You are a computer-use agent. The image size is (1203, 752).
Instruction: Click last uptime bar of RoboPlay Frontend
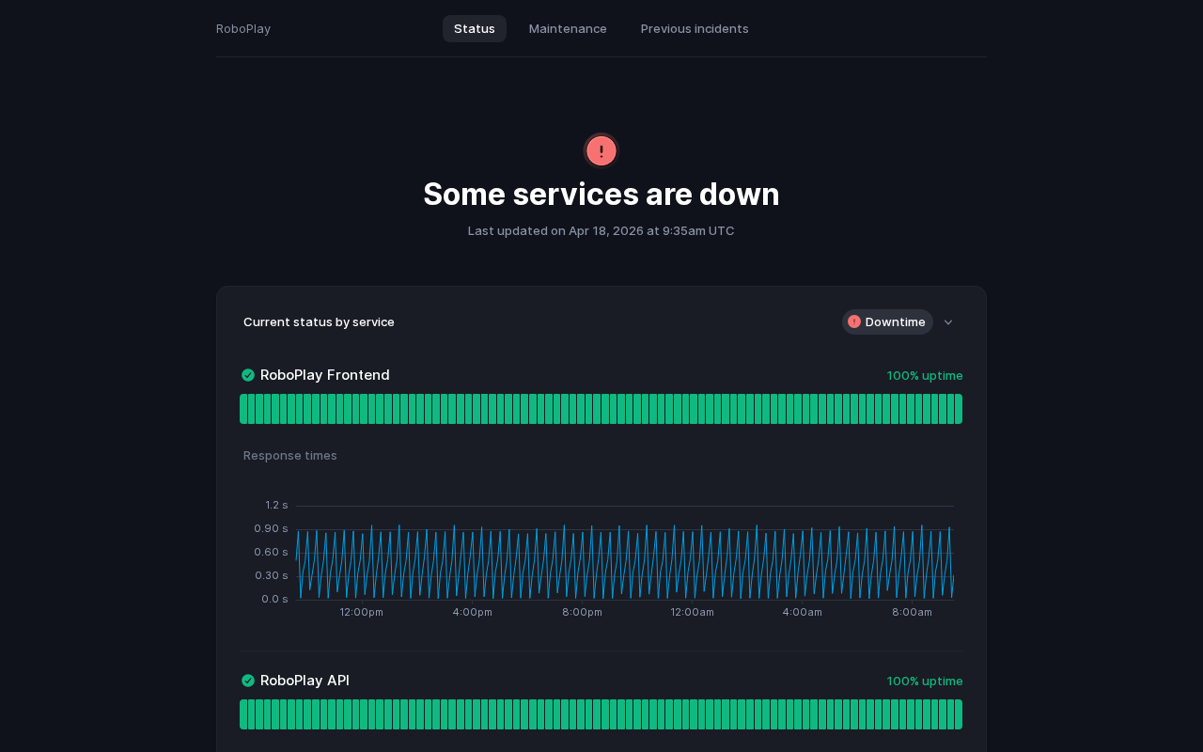click(x=958, y=409)
